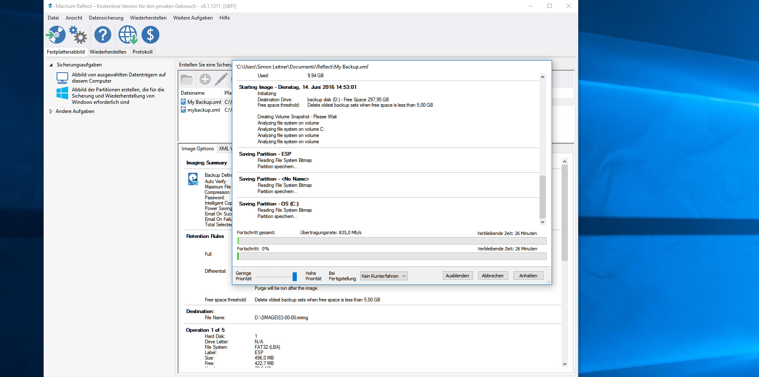Screen dimensions: 759x377
Task: Click the main panel scrollbar up arrow
Action: point(564,161)
